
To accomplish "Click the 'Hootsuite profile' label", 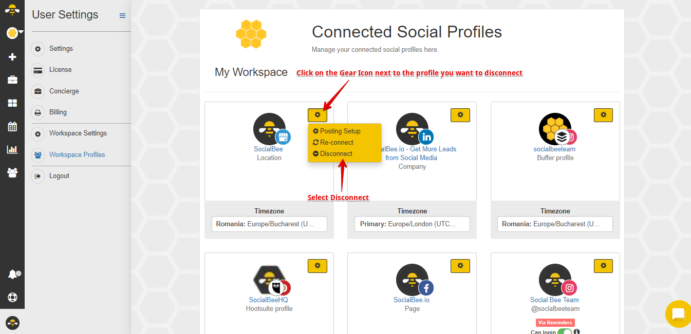I will pyautogui.click(x=269, y=309).
